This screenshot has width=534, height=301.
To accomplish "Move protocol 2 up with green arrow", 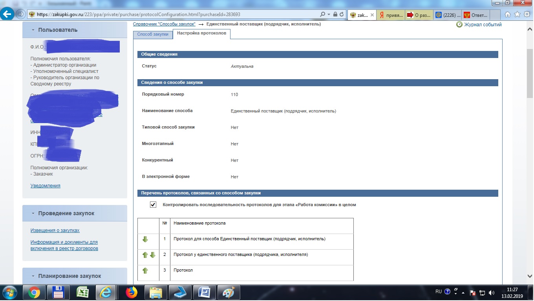I will (x=145, y=255).
